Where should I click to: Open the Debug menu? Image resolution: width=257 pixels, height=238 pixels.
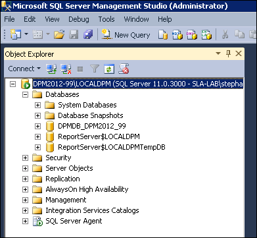[79, 19]
